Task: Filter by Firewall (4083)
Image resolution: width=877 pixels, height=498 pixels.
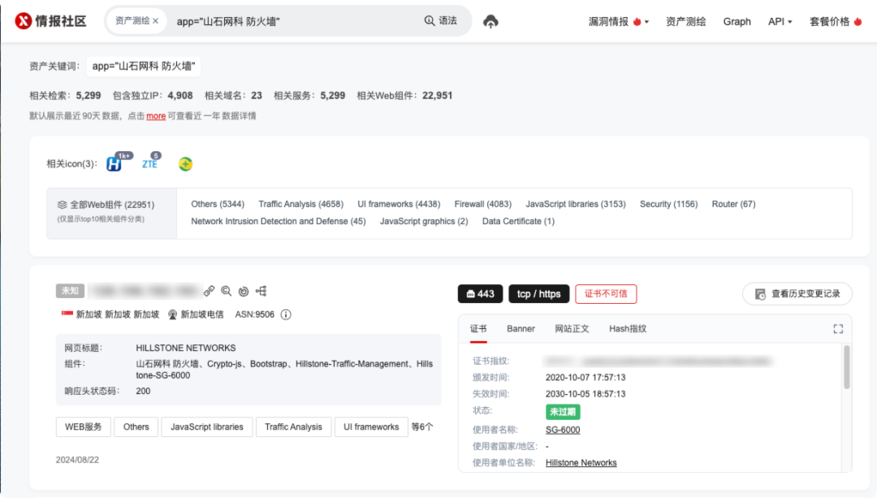Action: tap(482, 204)
